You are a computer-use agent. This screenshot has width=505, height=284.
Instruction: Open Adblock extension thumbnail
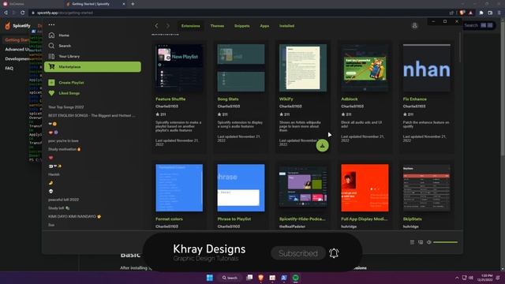pos(365,68)
